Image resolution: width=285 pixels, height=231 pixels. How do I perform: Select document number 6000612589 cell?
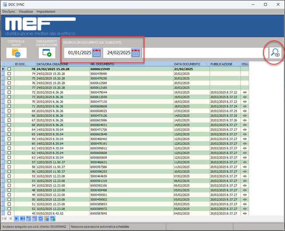click(132, 83)
